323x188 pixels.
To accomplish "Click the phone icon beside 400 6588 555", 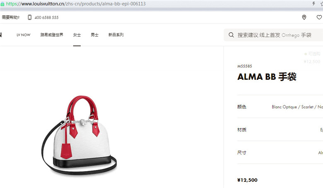I will point(30,17).
